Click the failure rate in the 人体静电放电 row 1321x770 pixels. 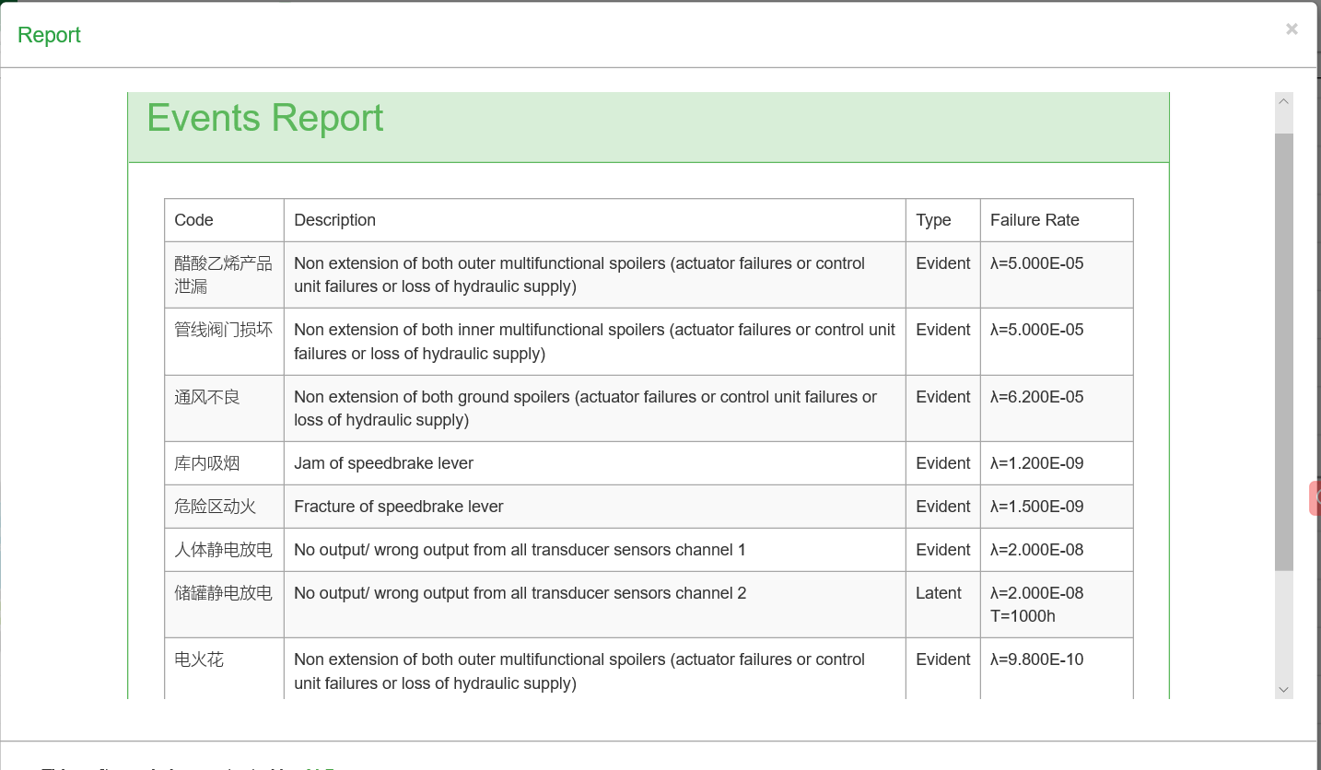point(1037,550)
